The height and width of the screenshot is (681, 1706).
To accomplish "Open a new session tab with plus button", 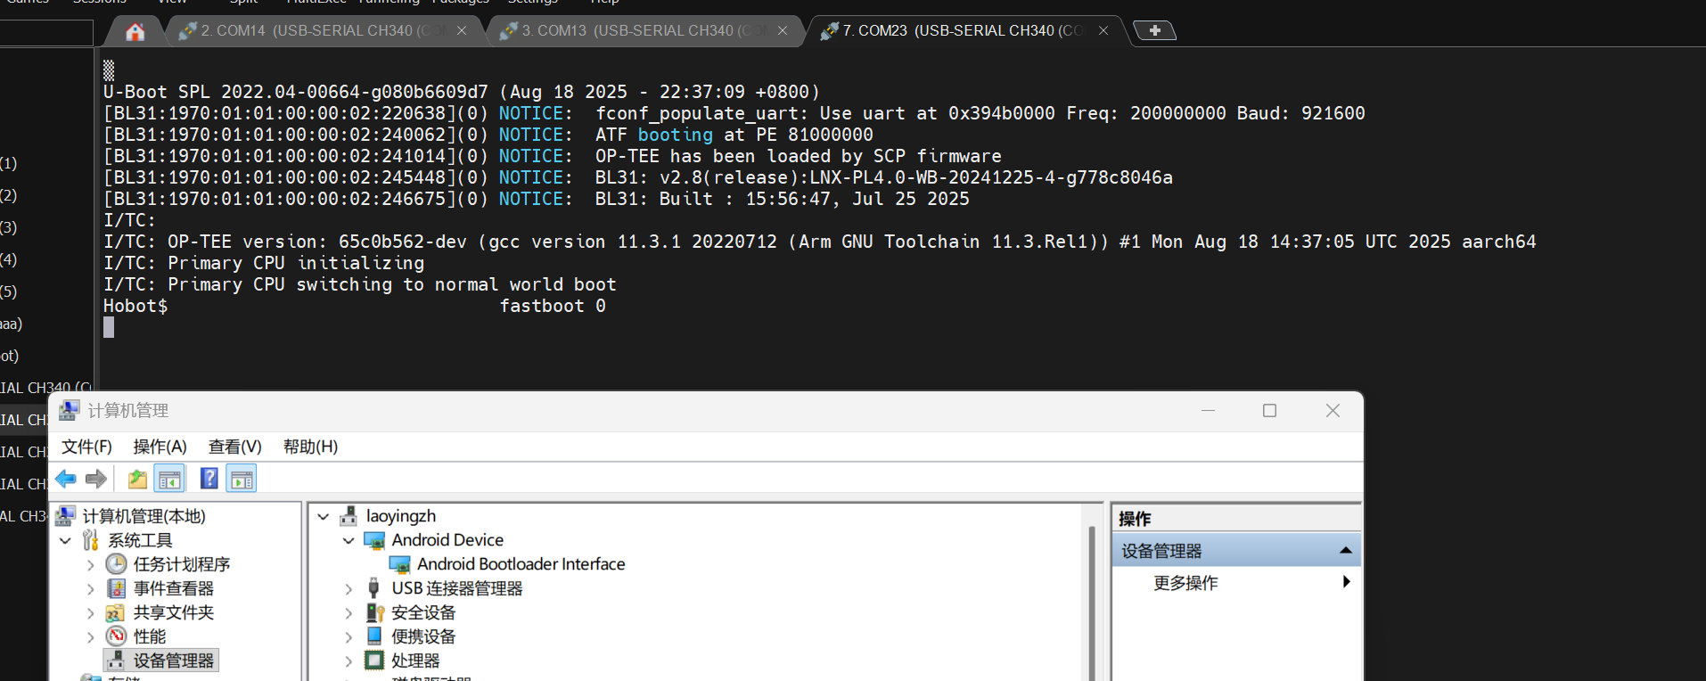I will [1154, 30].
